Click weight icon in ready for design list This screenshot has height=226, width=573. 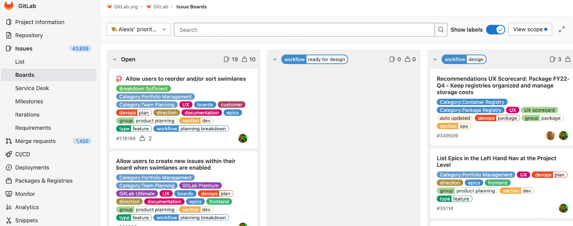(x=408, y=59)
